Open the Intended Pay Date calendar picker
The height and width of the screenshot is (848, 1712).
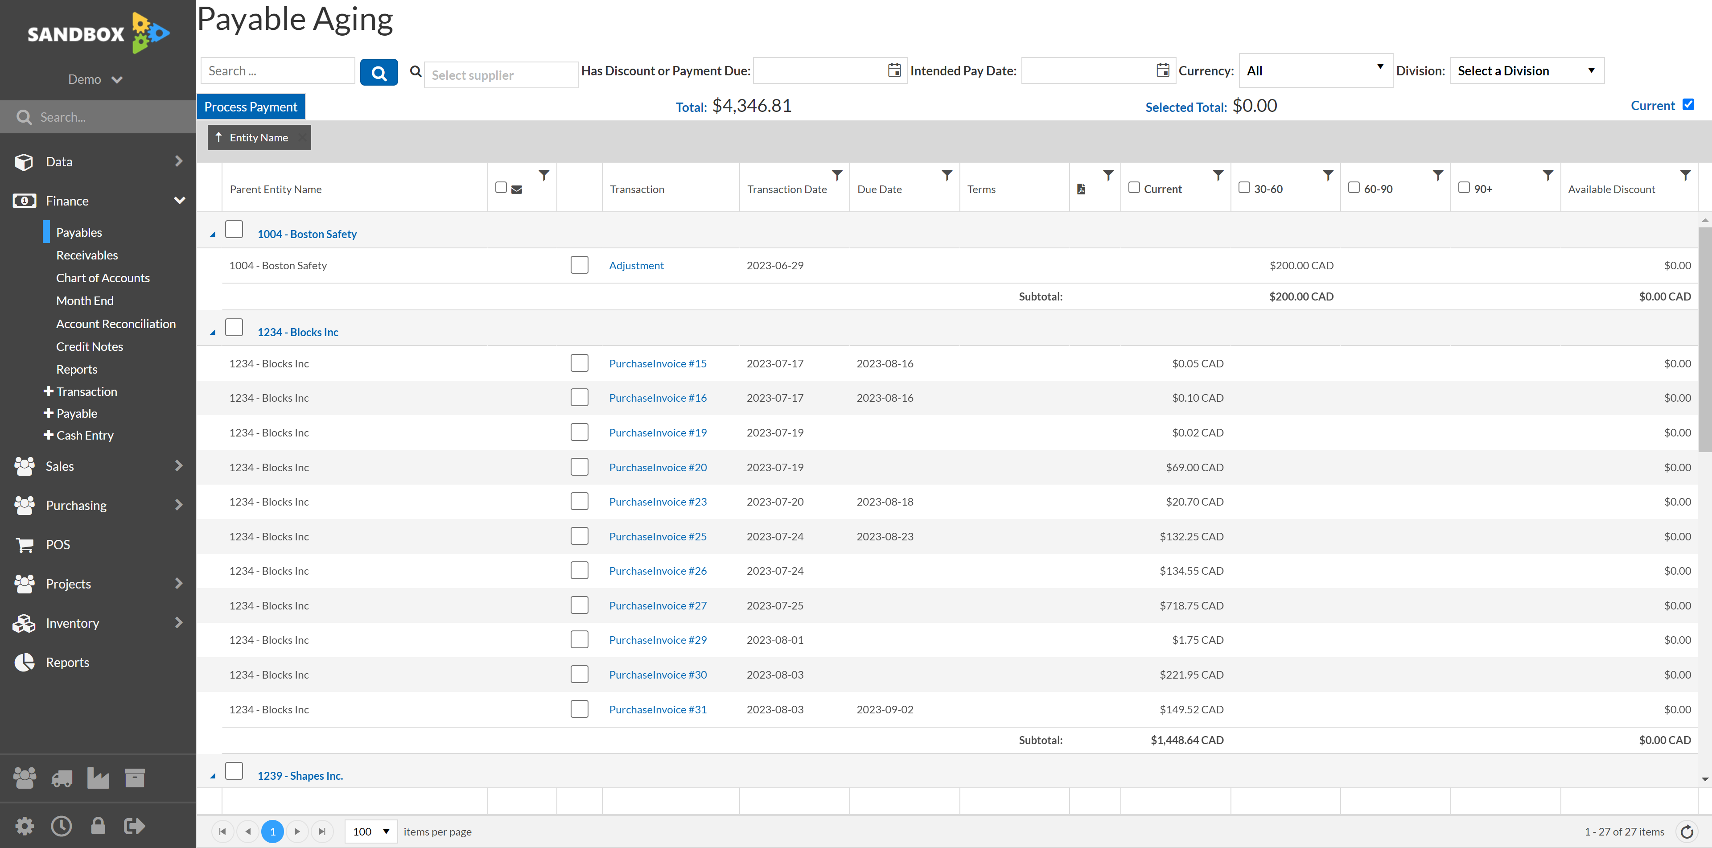click(1162, 70)
